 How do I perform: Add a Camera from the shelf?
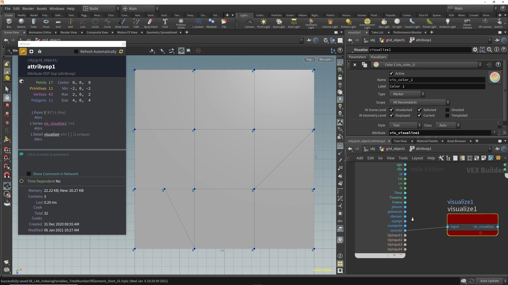249,23
